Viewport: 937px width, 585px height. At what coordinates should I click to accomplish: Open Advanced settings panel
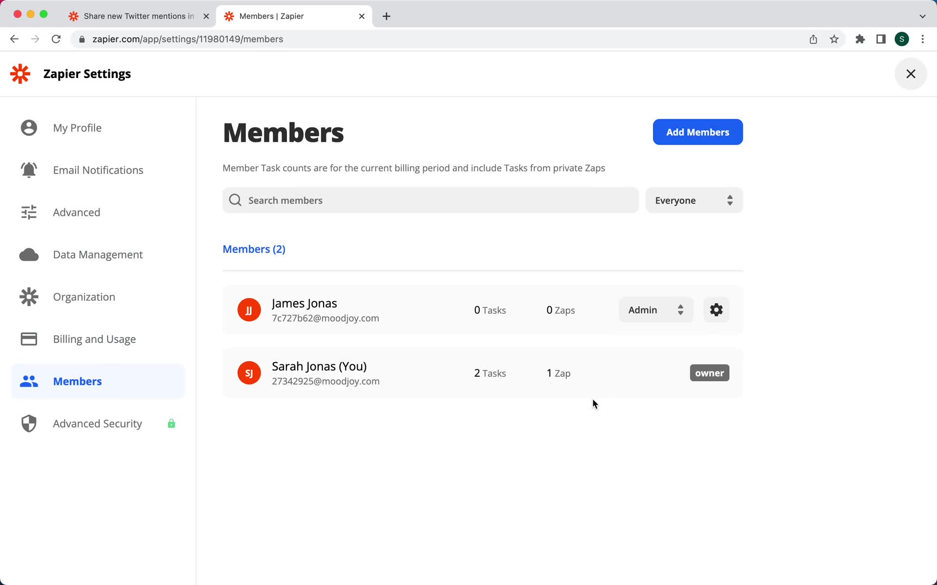click(x=77, y=212)
